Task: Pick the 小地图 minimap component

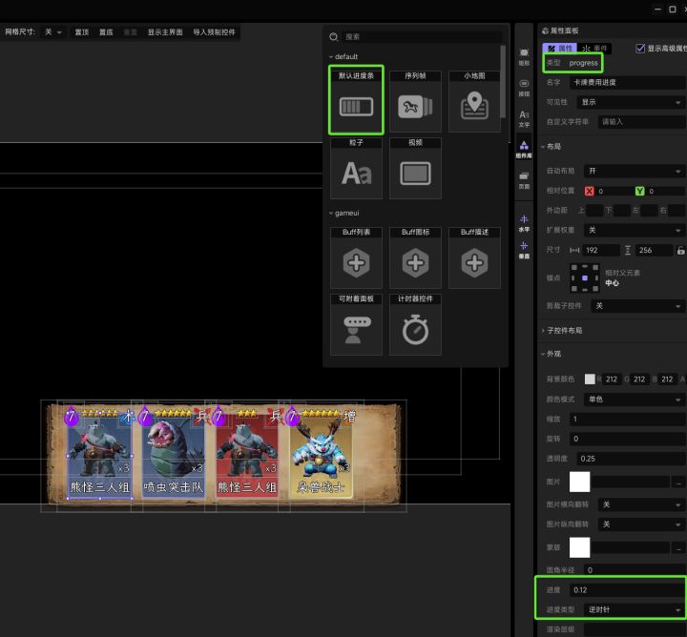Action: click(x=474, y=107)
